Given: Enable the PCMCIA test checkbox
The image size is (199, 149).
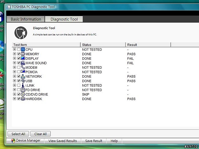Looking at the screenshot, I should pos(19,72).
